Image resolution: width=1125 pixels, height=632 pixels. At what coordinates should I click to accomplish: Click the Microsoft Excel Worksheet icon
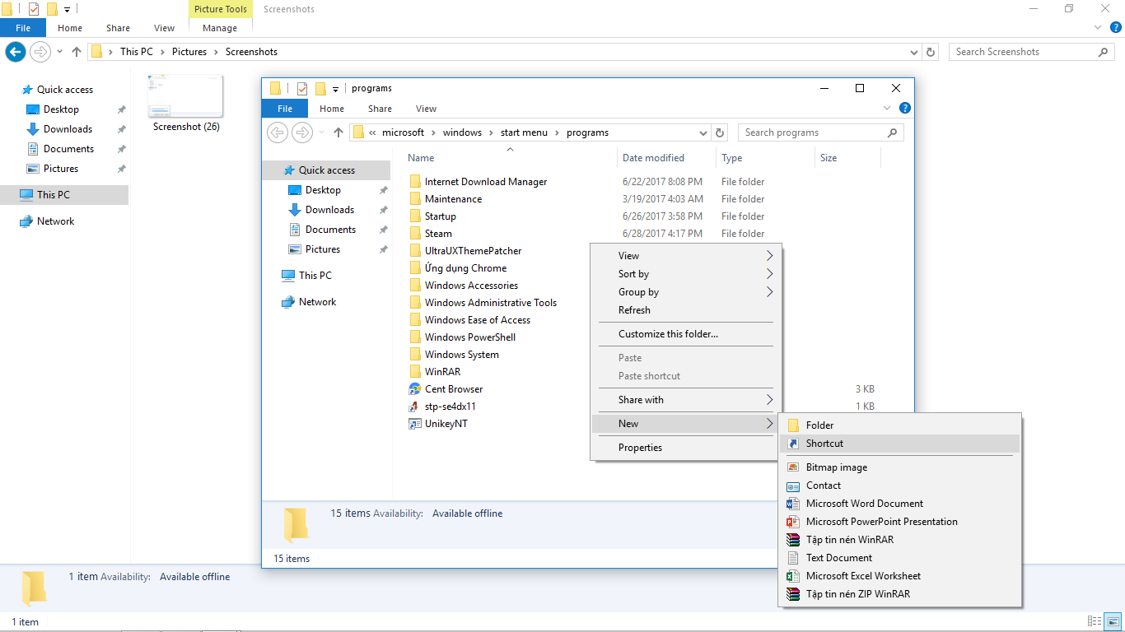click(x=793, y=576)
